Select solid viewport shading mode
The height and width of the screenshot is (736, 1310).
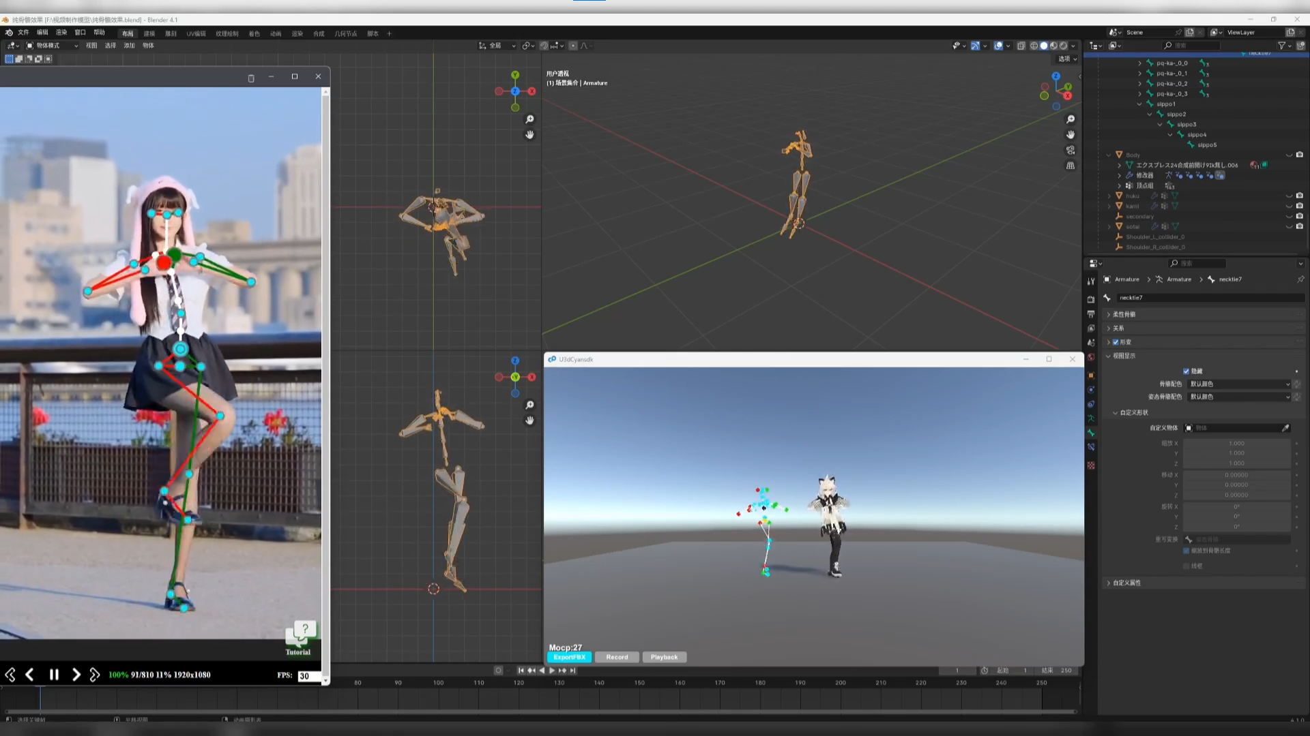tap(1044, 46)
